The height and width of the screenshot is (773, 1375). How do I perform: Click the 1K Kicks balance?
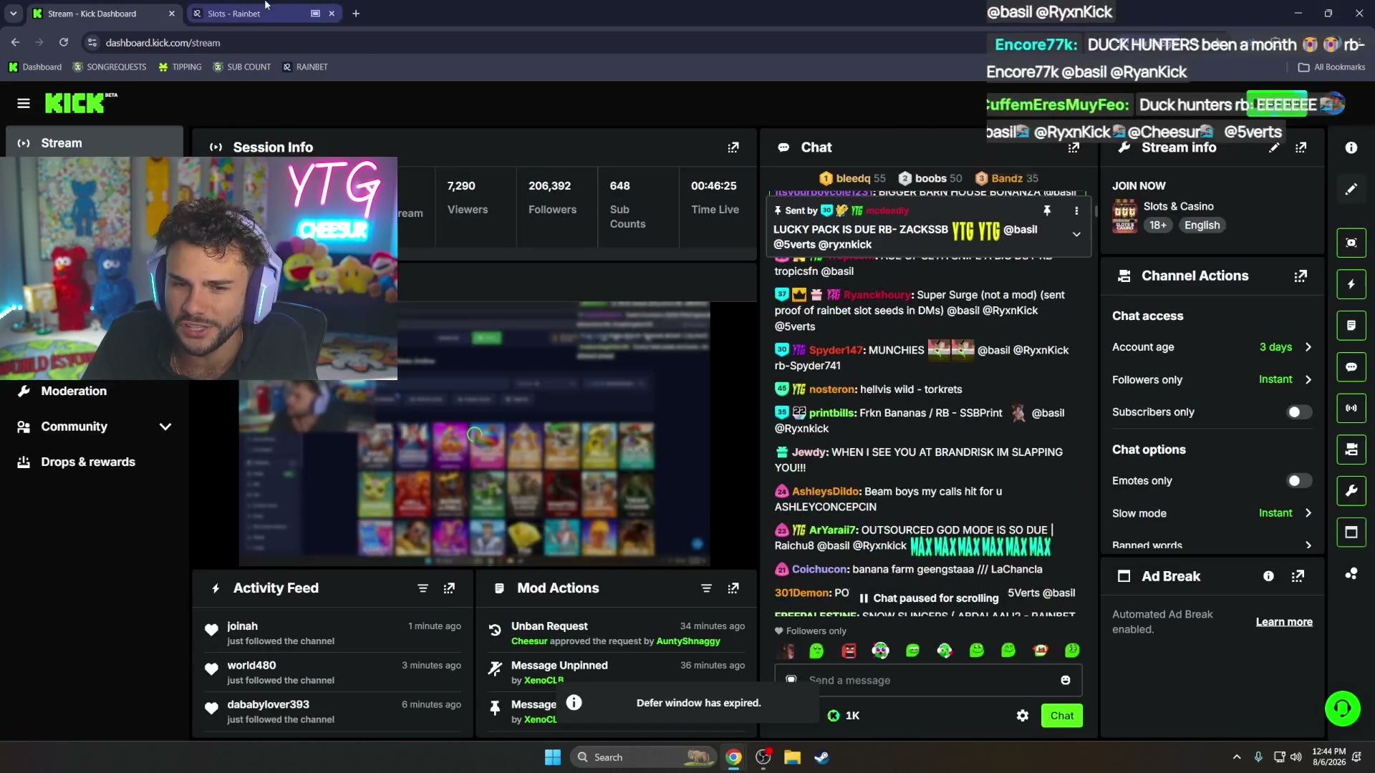coord(844,716)
